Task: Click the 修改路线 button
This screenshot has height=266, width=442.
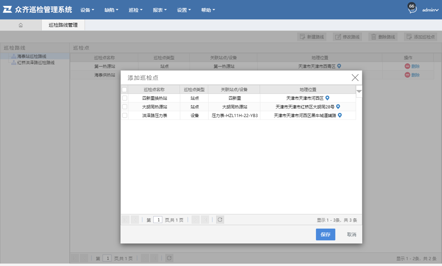Action: 347,37
